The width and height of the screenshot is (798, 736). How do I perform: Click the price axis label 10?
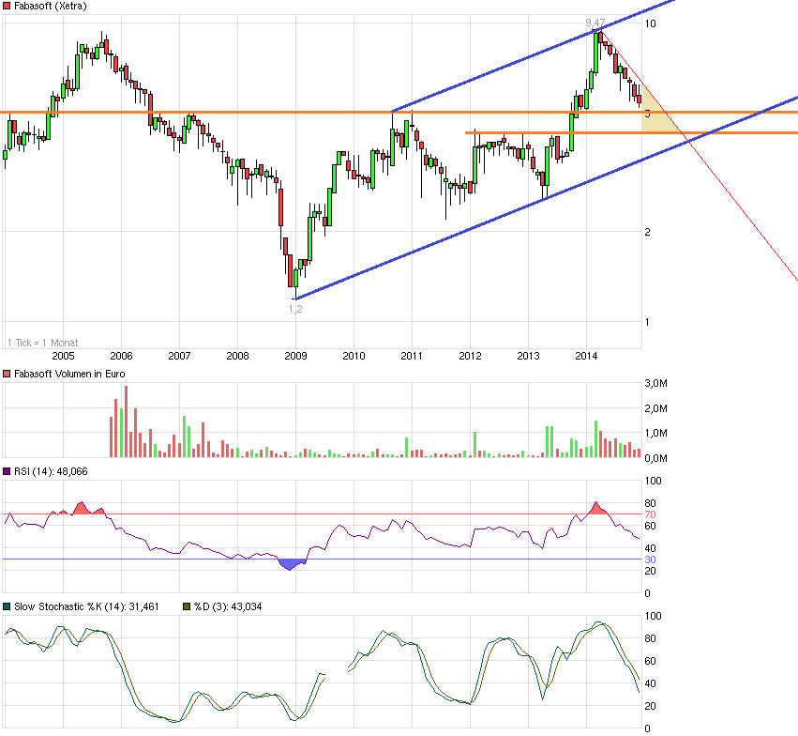point(648,23)
